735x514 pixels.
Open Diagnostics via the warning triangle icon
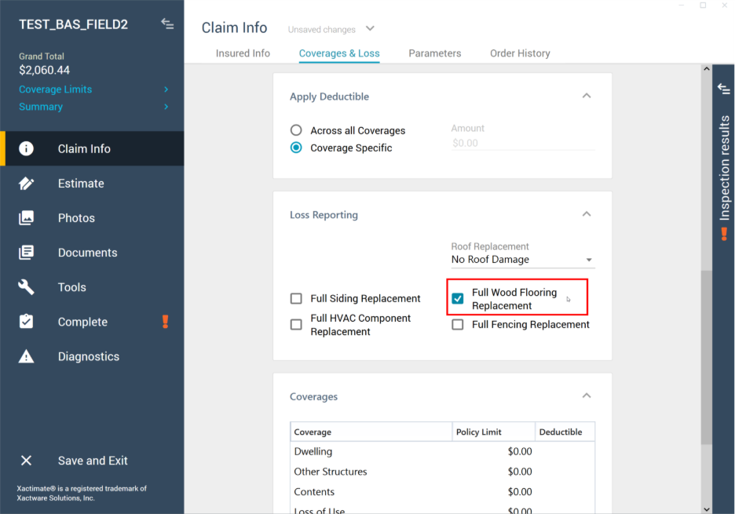(27, 356)
